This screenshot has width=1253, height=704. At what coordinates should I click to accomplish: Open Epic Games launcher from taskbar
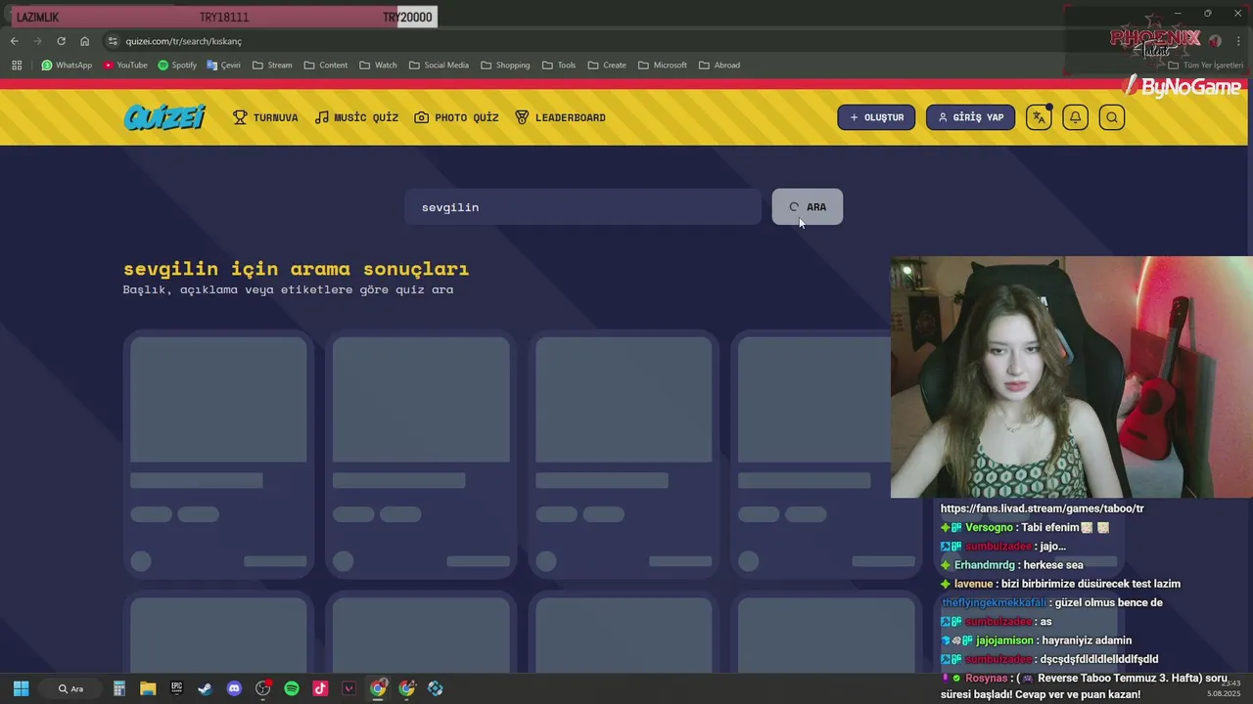176,688
